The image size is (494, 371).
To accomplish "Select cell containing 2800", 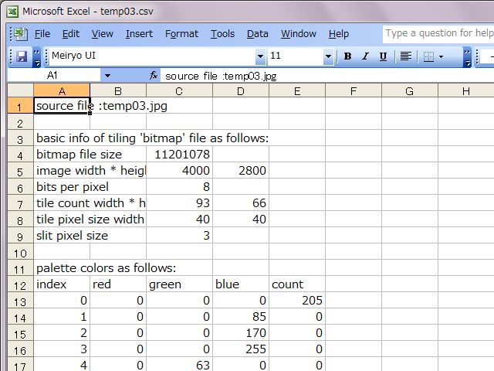I will (241, 171).
